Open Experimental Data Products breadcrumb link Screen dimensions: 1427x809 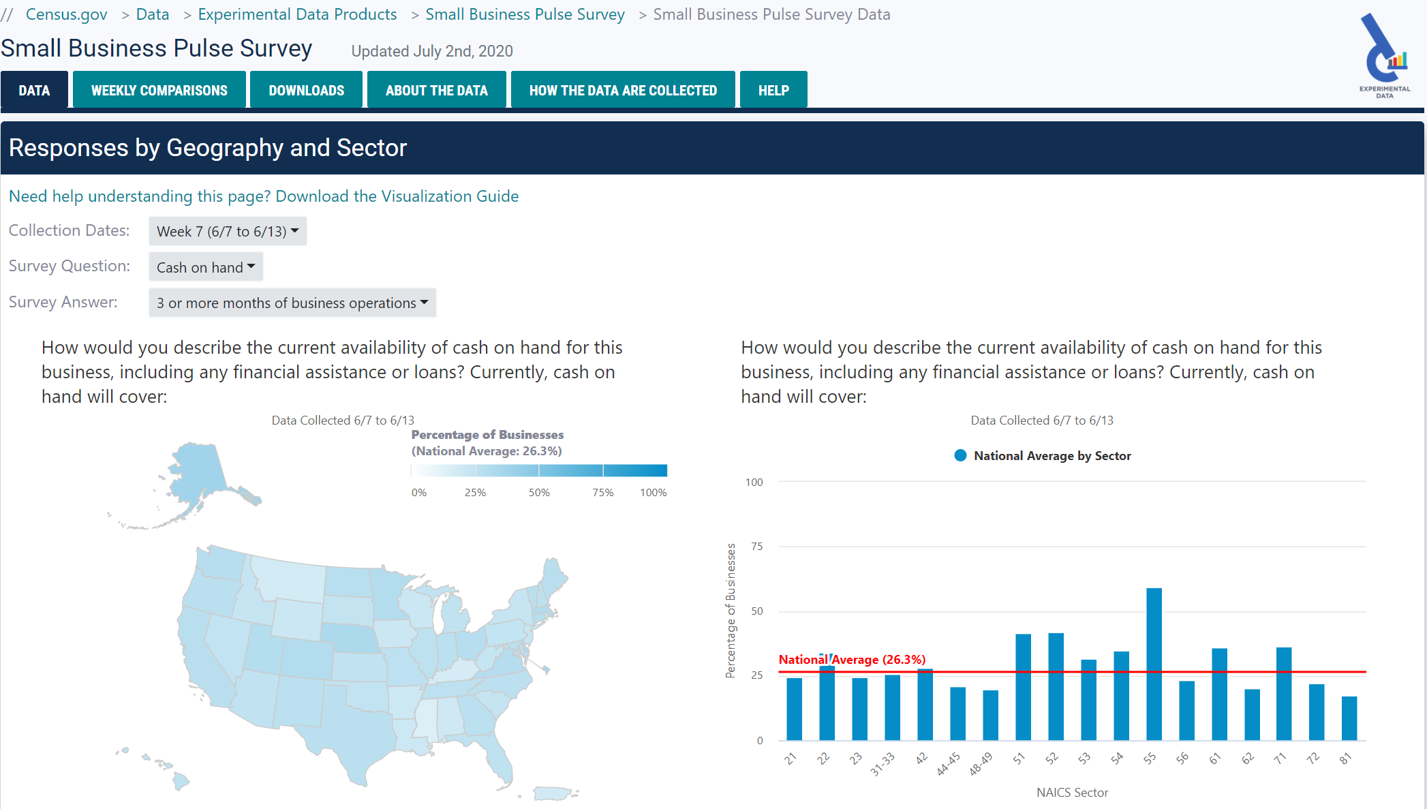[x=297, y=14]
